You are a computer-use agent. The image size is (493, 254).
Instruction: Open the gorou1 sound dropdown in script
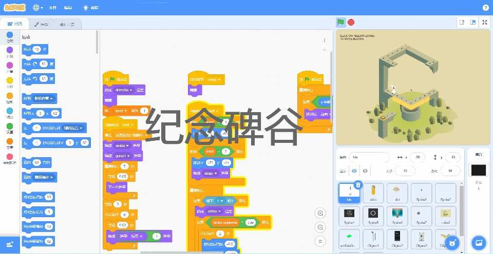123,156
